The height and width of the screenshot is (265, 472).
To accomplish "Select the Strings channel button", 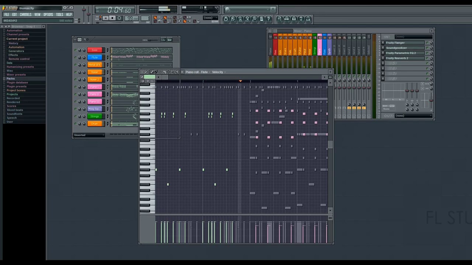I will pyautogui.click(x=95, y=116).
